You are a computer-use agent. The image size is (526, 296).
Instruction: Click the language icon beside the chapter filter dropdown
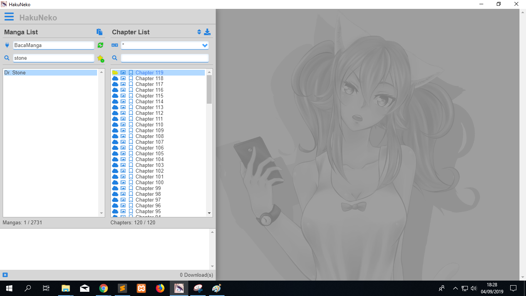[115, 45]
